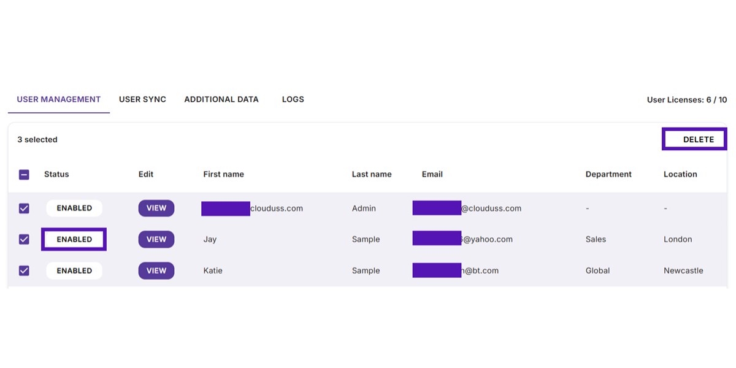736x368 pixels.
Task: Toggle the highlighted ENABLED status for Jay
Action: [74, 239]
